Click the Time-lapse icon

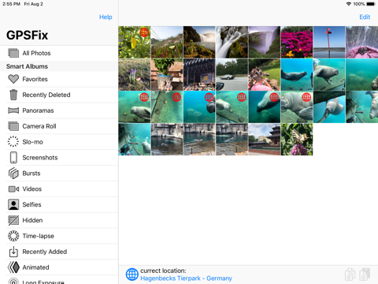click(x=13, y=236)
